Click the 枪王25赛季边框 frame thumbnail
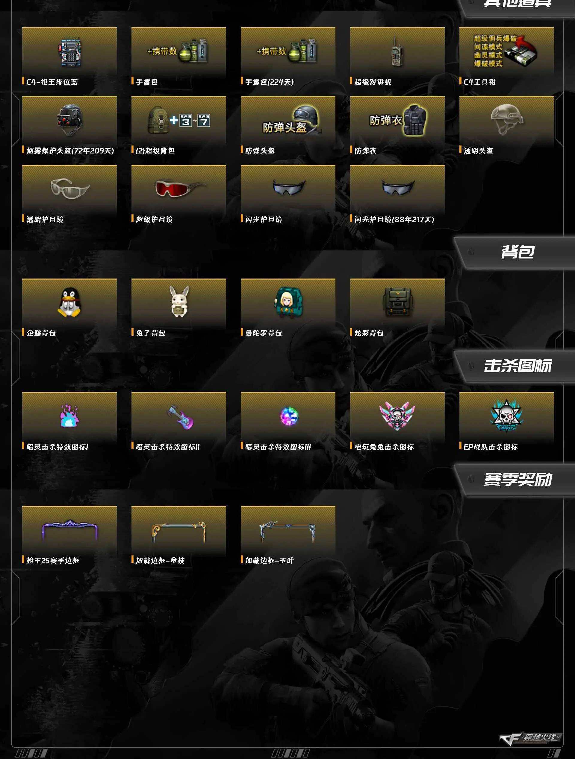This screenshot has height=759, width=575. click(70, 530)
